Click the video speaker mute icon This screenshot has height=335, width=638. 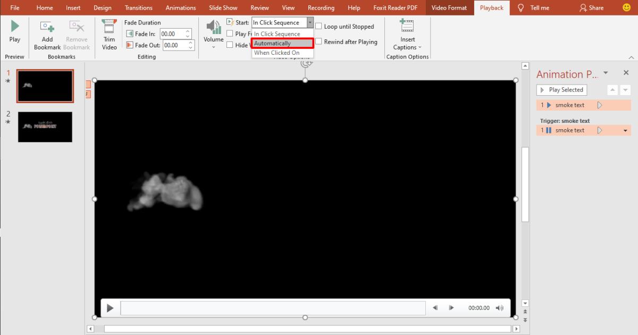[499, 308]
